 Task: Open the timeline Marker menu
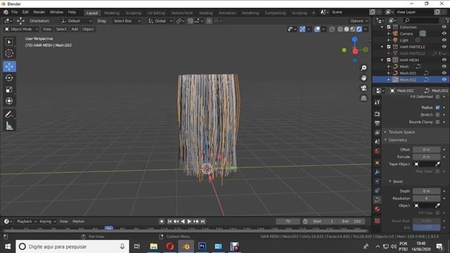78,221
